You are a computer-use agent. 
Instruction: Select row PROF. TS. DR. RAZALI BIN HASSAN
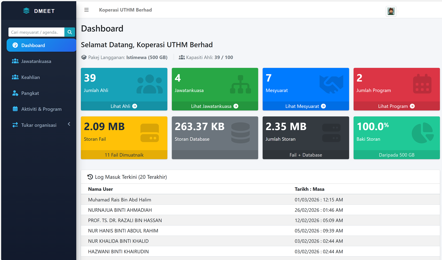click(260, 220)
